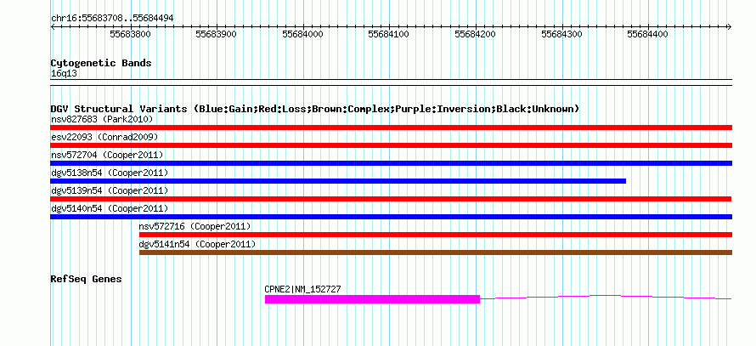Viewport: 756px width, 346px height.
Task: Click the dgv5139n54 (Cooper2011) label
Action: click(110, 190)
